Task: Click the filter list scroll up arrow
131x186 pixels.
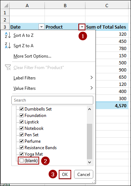Action: (90, 109)
